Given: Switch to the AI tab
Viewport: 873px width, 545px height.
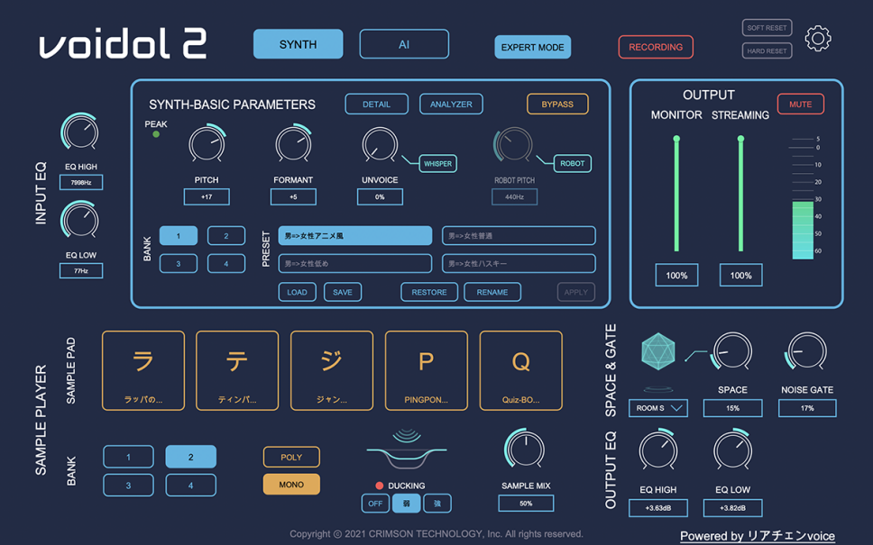Looking at the screenshot, I should coord(404,44).
